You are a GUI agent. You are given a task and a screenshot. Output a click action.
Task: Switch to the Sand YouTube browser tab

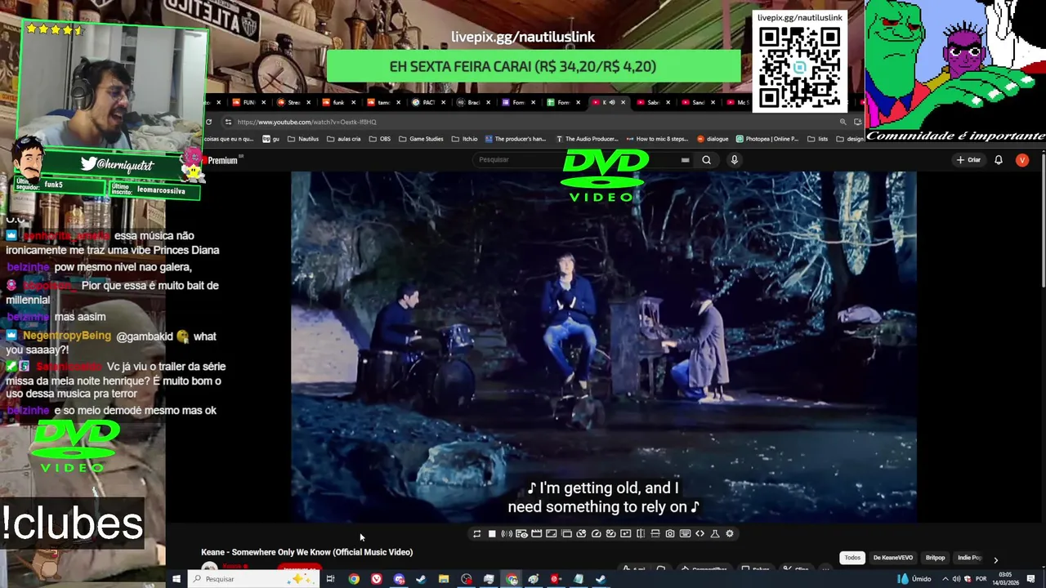(x=692, y=102)
